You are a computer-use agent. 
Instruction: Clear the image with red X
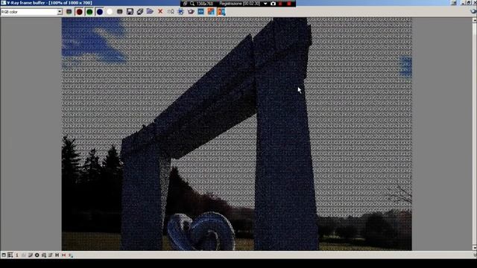coord(160,12)
